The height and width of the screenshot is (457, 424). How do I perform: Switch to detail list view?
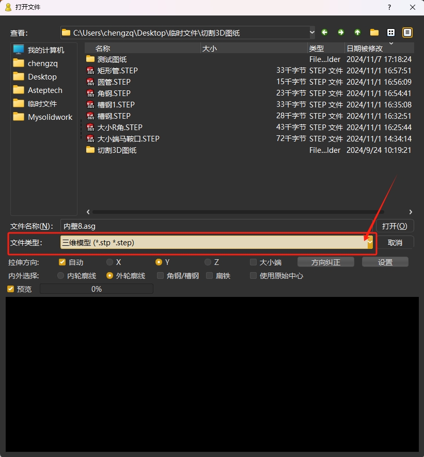click(x=407, y=33)
